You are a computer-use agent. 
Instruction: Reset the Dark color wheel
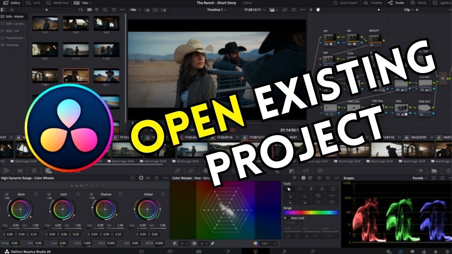78,194
